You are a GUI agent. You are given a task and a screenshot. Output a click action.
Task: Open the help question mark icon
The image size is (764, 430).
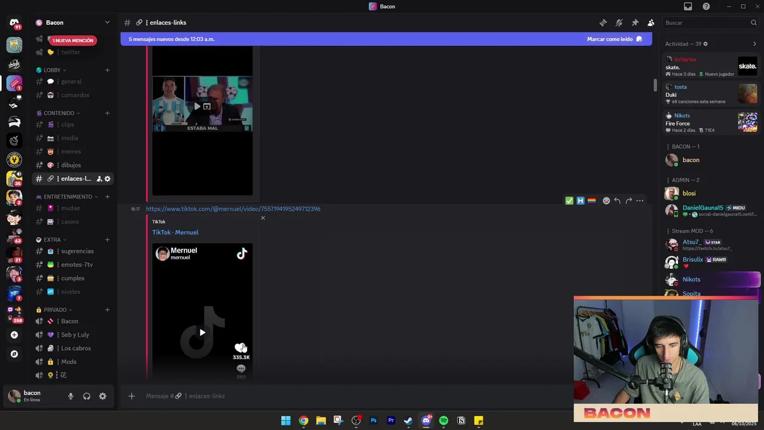(x=706, y=7)
